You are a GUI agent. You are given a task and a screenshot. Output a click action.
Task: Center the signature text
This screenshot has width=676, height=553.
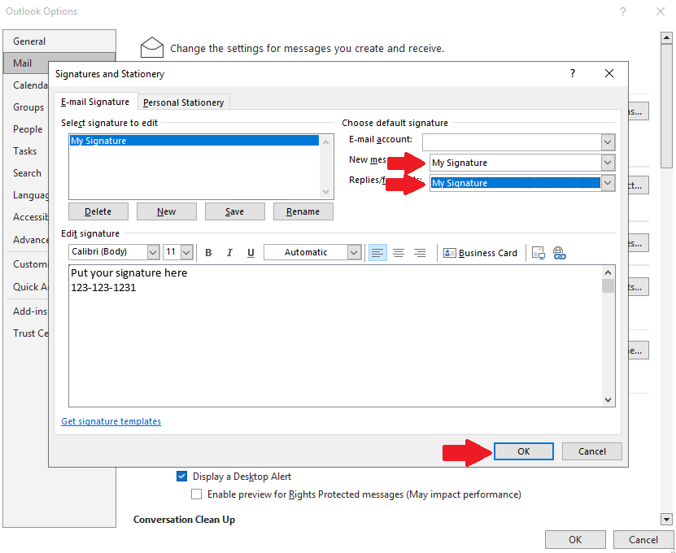coord(399,253)
